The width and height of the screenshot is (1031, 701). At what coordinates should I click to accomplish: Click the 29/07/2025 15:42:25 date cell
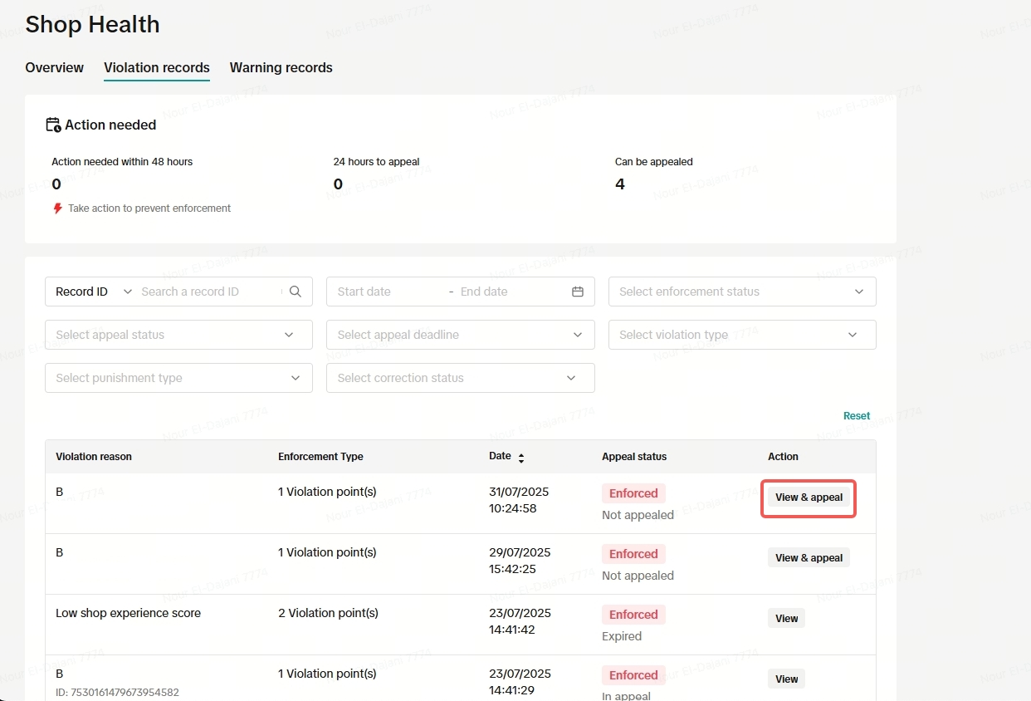point(520,561)
